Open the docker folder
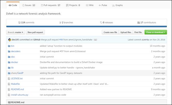The width and height of the screenshot is (172, 105). (x=15, y=62)
